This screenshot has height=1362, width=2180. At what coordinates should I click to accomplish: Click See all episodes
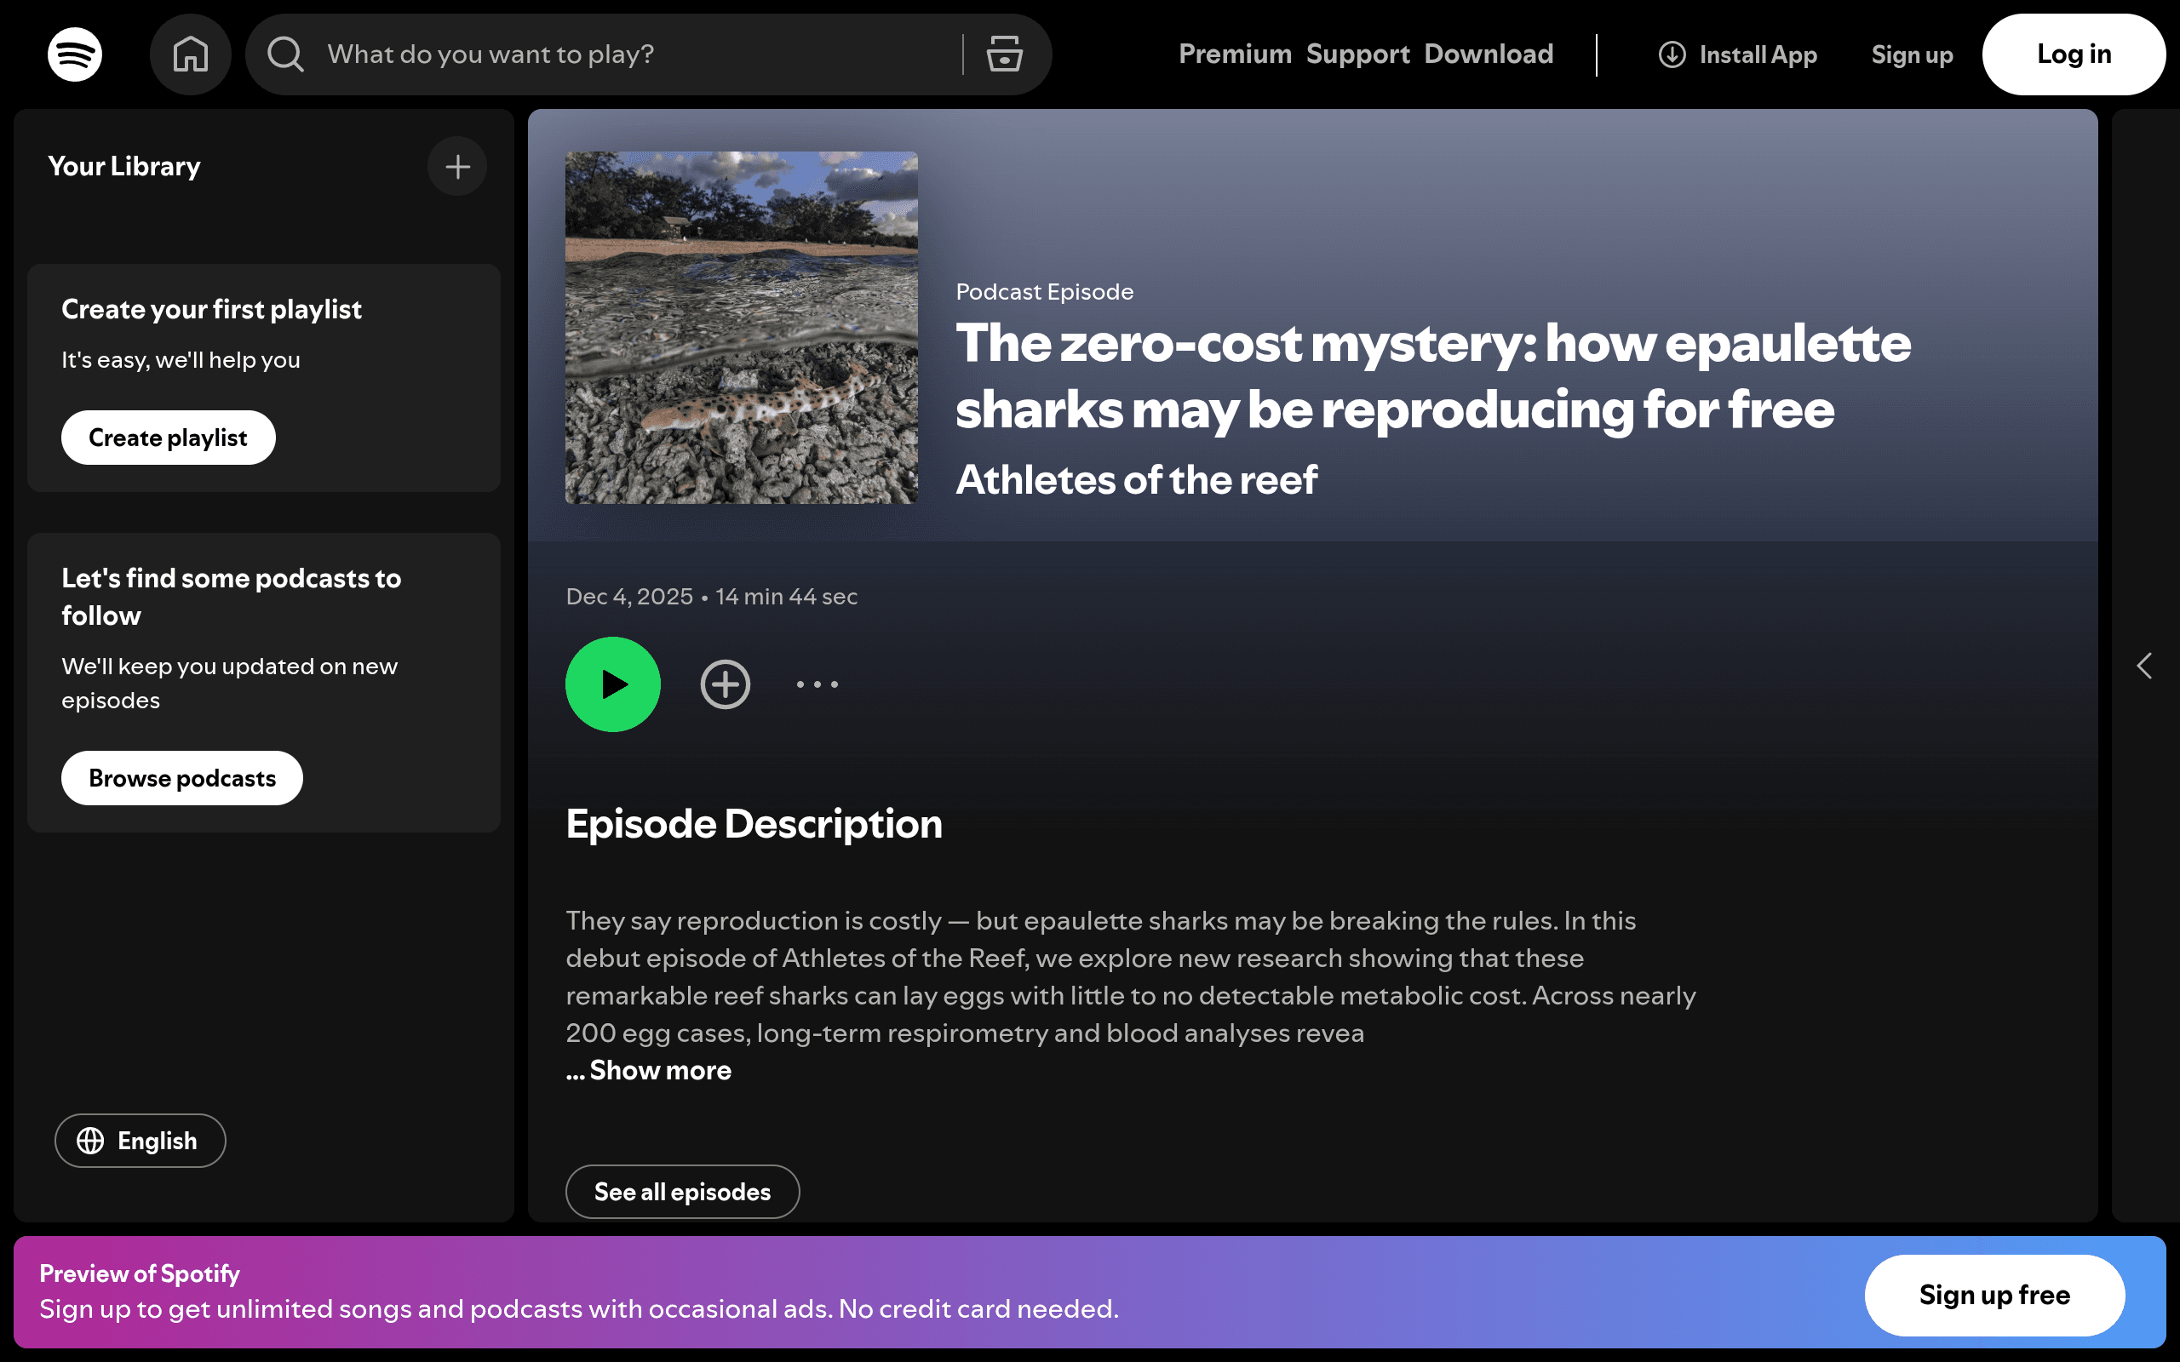683,1192
